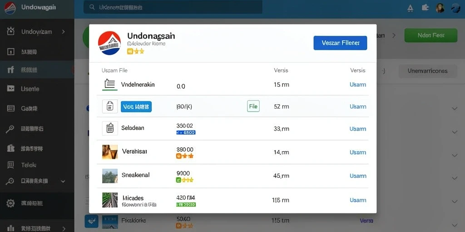
Task: Open the extensions puzzle icon
Action: pos(425,7)
